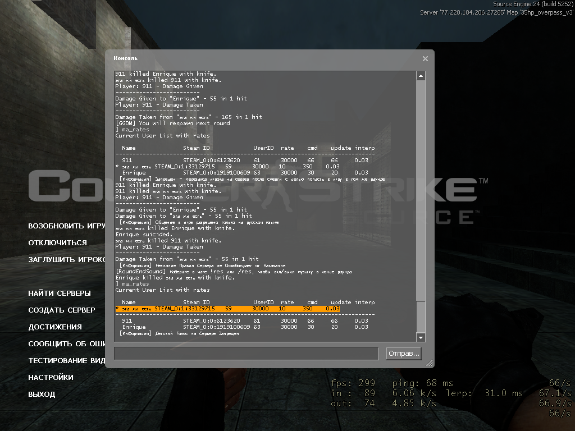Select the orange highlighted STEAM_0:1:33129715 row
575x431 pixels.
tap(227, 309)
